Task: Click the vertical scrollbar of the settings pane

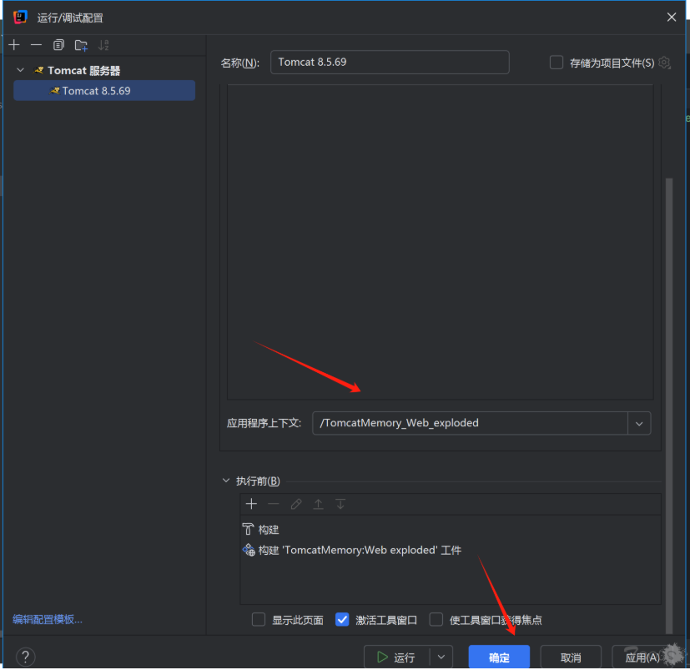Action: pyautogui.click(x=669, y=405)
